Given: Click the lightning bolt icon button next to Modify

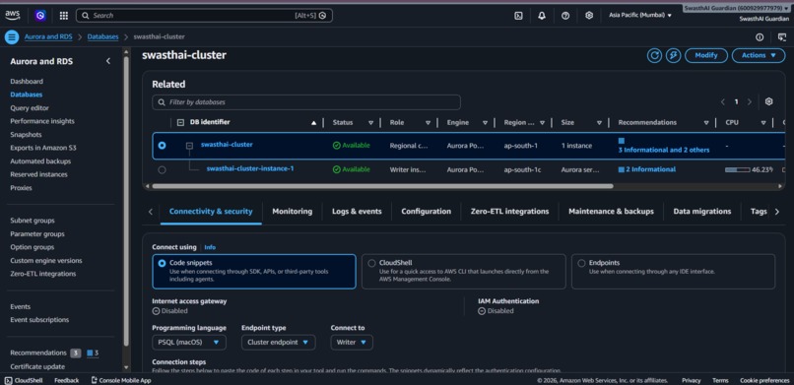Looking at the screenshot, I should (673, 56).
